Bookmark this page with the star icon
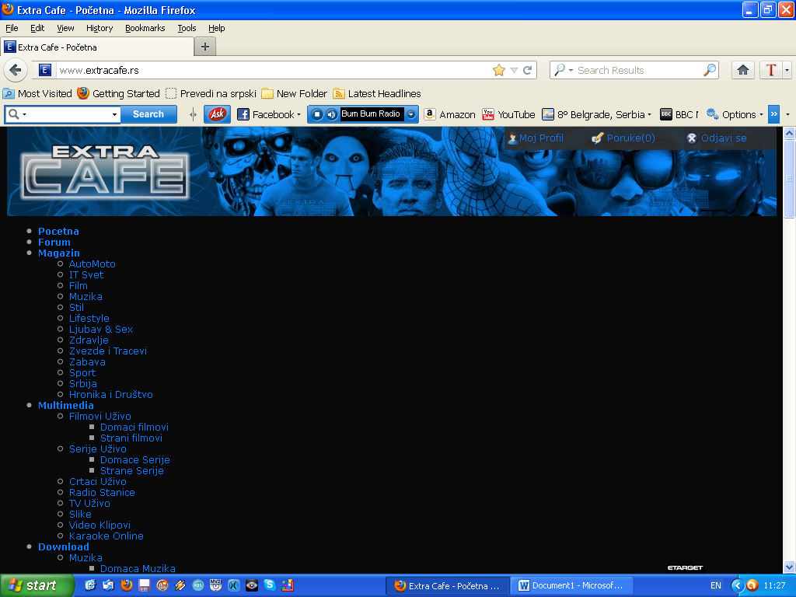Screen dimensions: 796x597 point(499,70)
